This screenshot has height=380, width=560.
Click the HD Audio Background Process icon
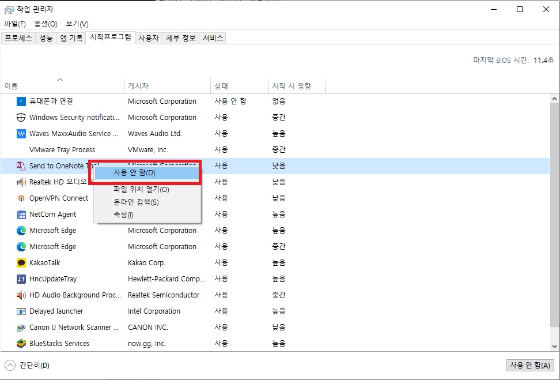21,295
